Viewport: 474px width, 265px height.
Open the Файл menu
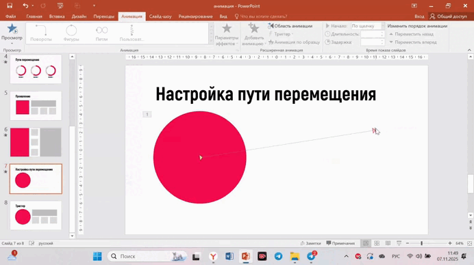[x=10, y=16]
